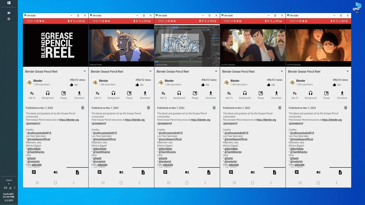Viewport: 365px width, 205px height.
Task: Tap Background headphones in the old-man video window
Action: coord(113,95)
